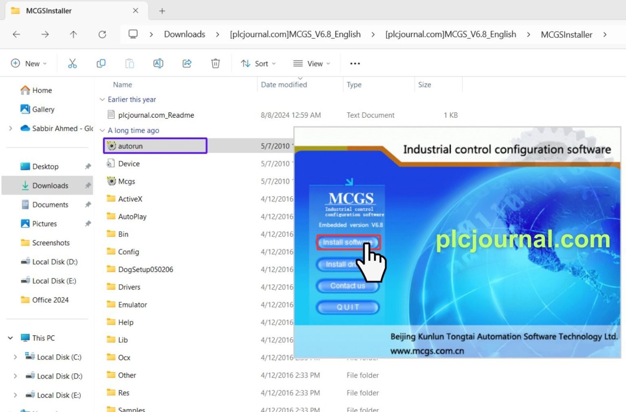Open a new tab with the plus button
Image resolution: width=626 pixels, height=412 pixels.
pyautogui.click(x=162, y=11)
